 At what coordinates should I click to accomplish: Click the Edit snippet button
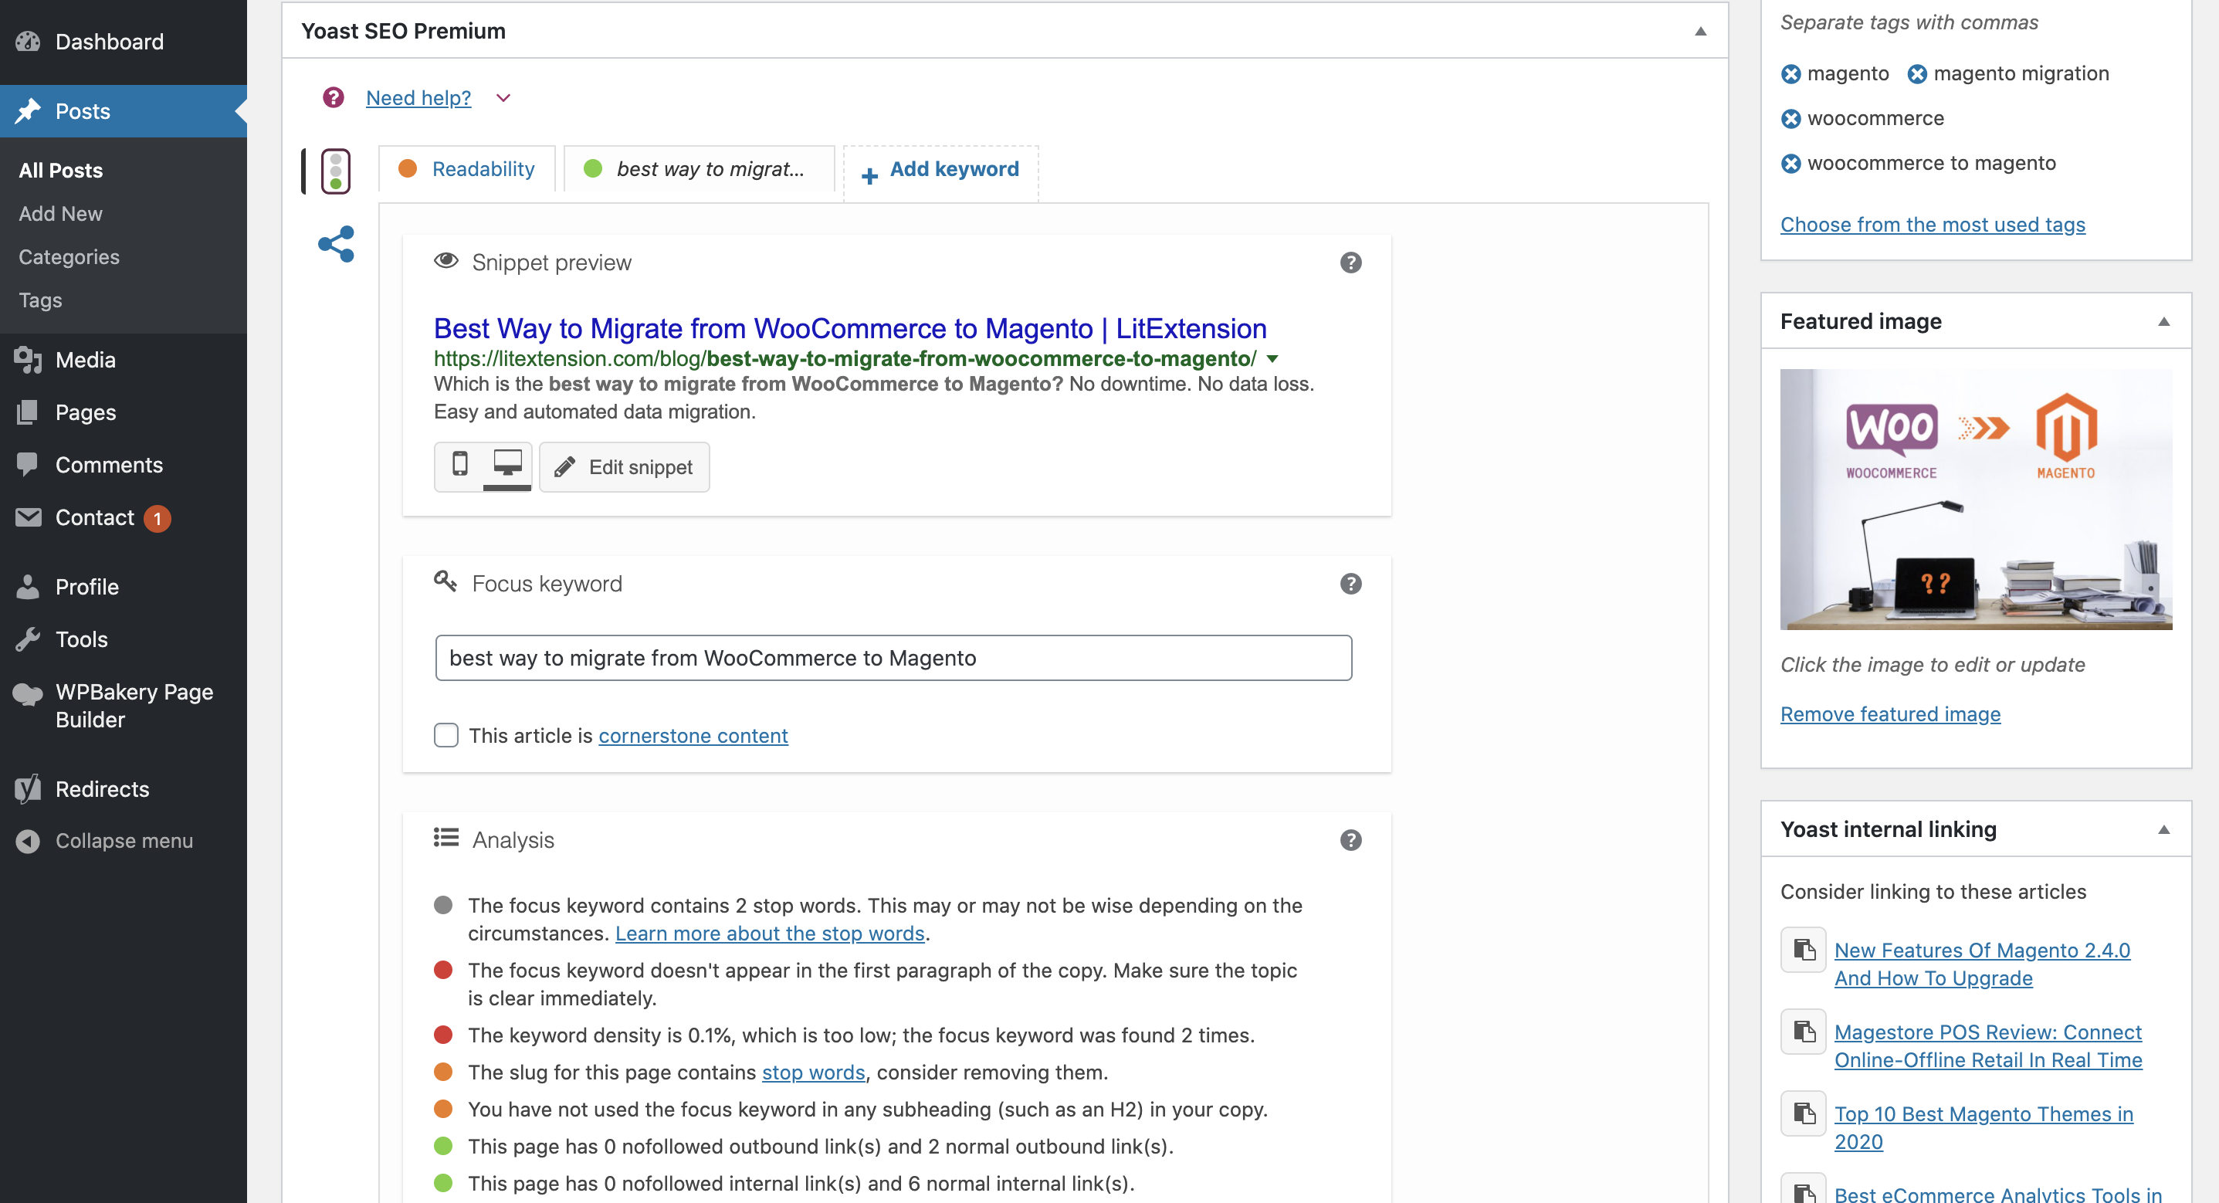625,467
